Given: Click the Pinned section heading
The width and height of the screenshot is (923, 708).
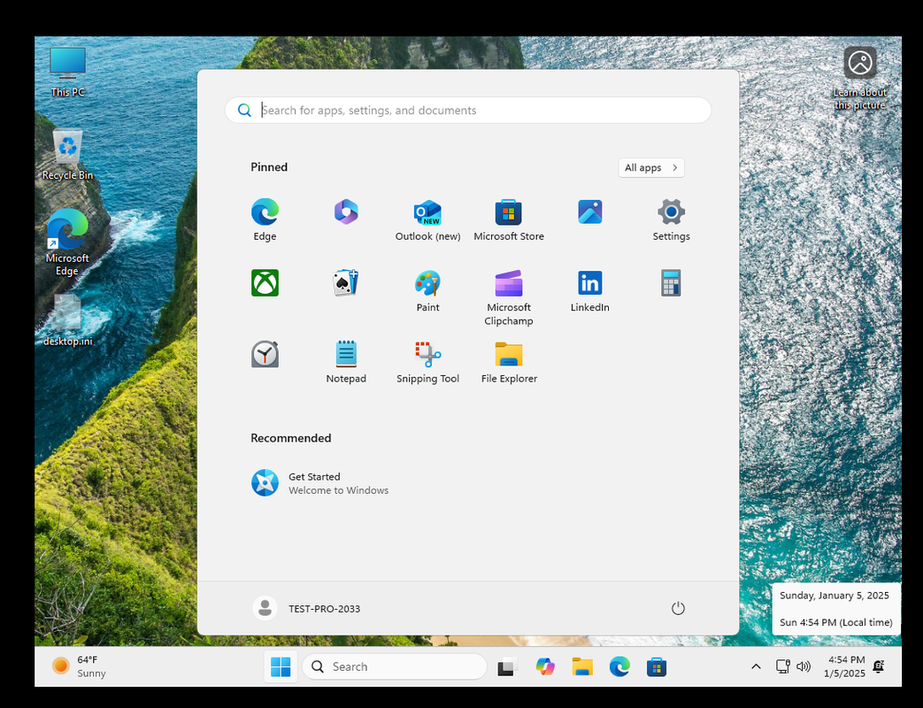Looking at the screenshot, I should 269,167.
